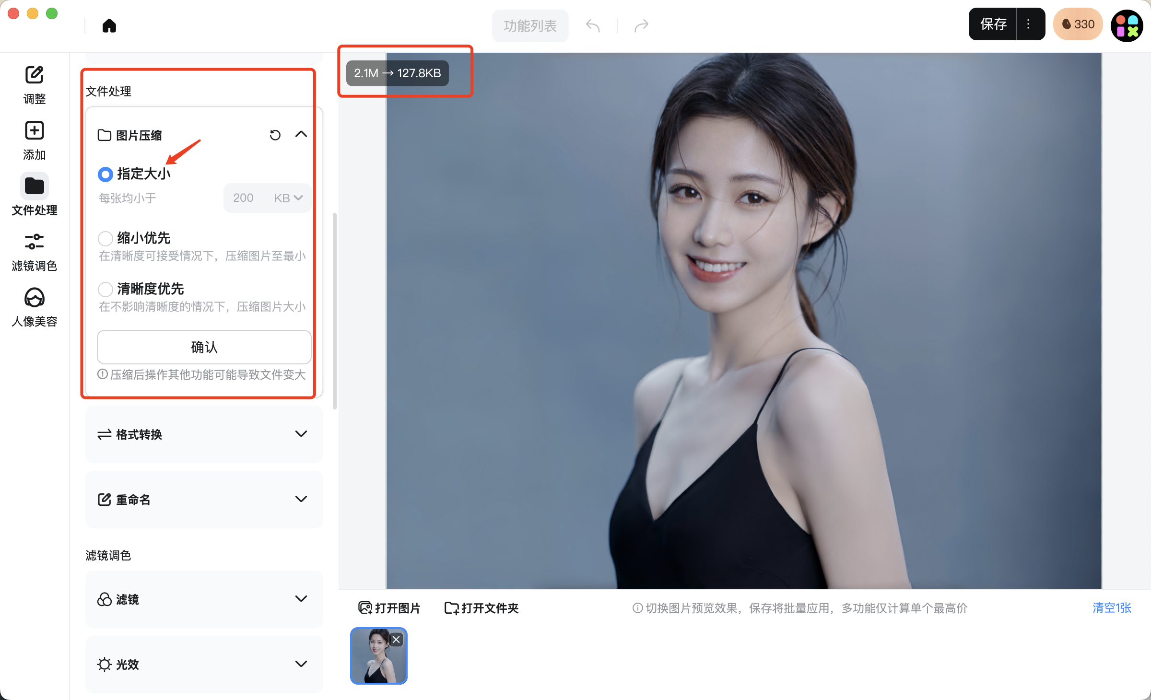Image resolution: width=1151 pixels, height=700 pixels.
Task: Select the 清晰度优先 radio option
Action: tap(106, 289)
